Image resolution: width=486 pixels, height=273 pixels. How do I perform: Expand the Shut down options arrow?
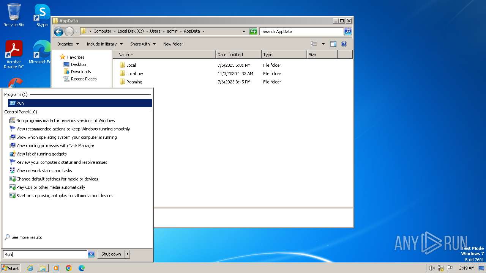128,254
